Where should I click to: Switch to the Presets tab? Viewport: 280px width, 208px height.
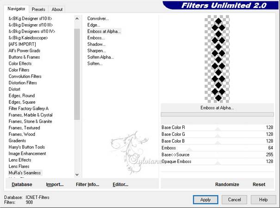click(x=38, y=9)
